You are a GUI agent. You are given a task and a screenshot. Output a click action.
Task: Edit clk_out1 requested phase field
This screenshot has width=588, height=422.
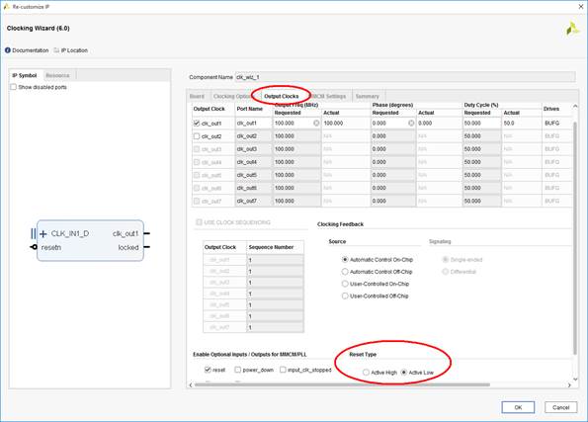coord(393,123)
